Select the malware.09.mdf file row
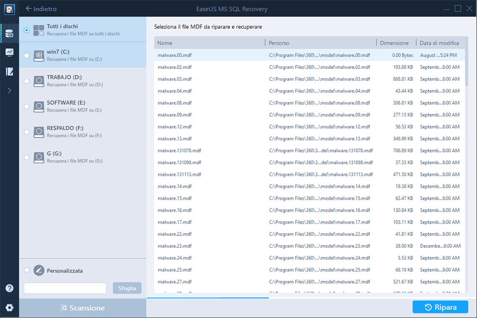 (x=310, y=114)
